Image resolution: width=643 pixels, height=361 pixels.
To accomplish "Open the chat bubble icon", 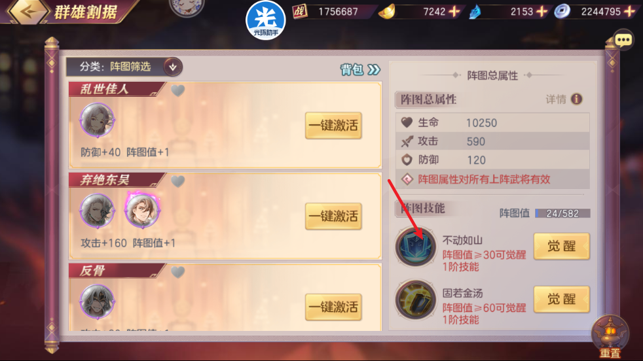I will pyautogui.click(x=623, y=40).
